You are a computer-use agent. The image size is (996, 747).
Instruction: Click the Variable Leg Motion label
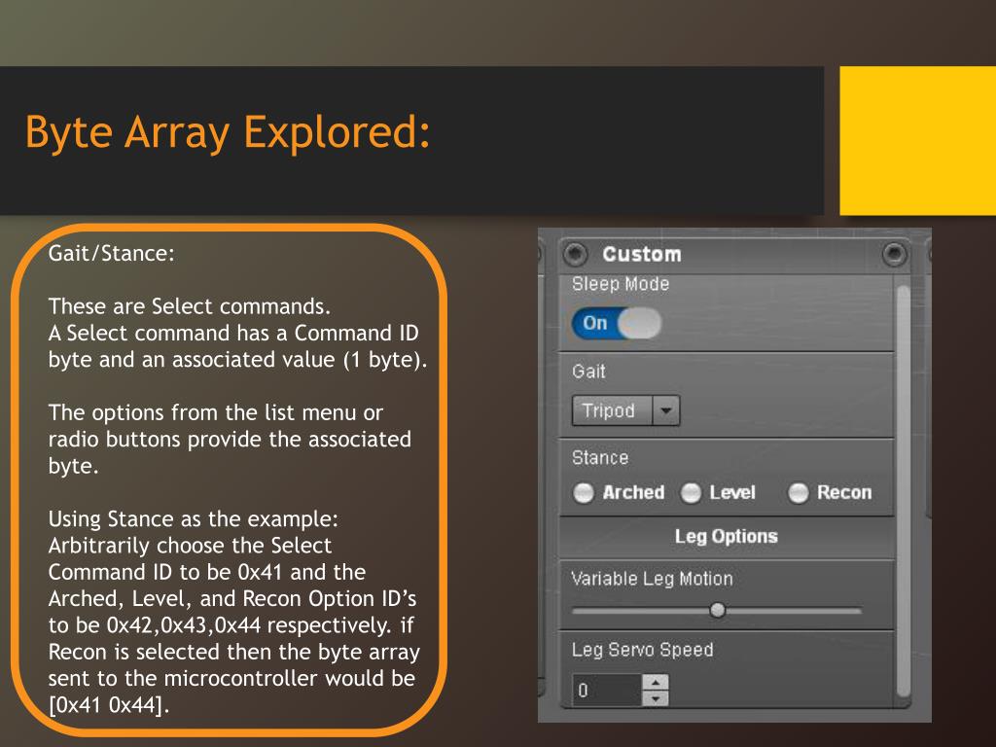coord(653,579)
